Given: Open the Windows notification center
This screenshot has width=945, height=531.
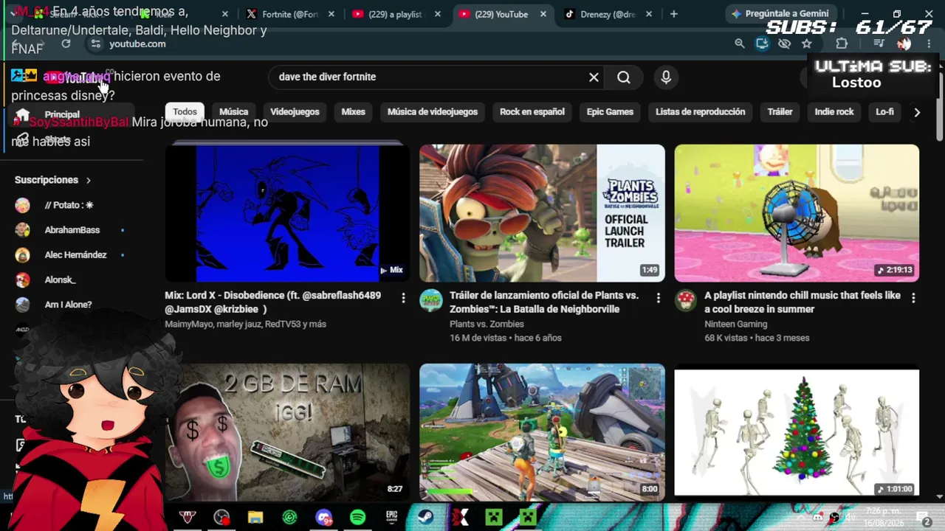Looking at the screenshot, I should click(x=922, y=518).
